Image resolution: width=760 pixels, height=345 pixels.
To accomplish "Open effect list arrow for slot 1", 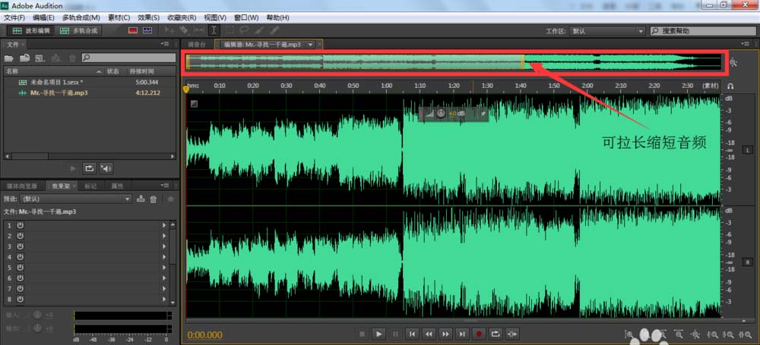I will tap(164, 225).
